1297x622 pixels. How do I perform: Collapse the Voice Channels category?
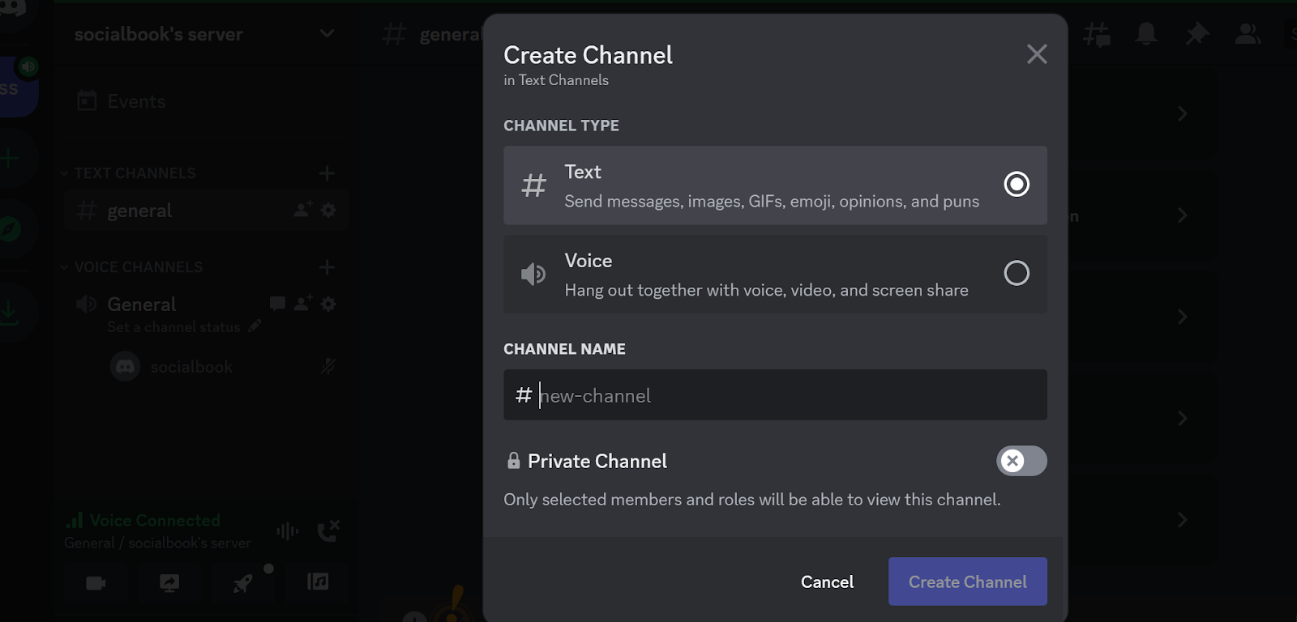pyautogui.click(x=134, y=267)
